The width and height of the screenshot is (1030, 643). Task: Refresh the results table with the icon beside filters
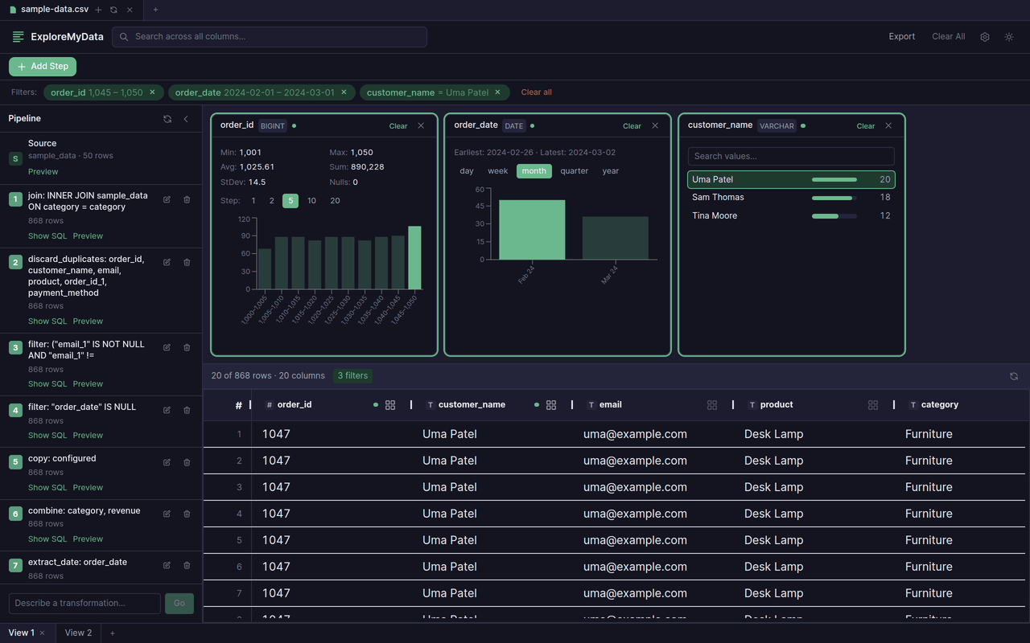(1014, 375)
